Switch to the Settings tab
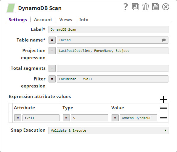This screenshot has height=152, width=177. [x=18, y=20]
